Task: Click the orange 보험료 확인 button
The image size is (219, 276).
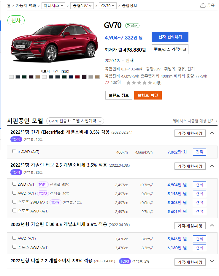Action: pyautogui.click(x=148, y=95)
